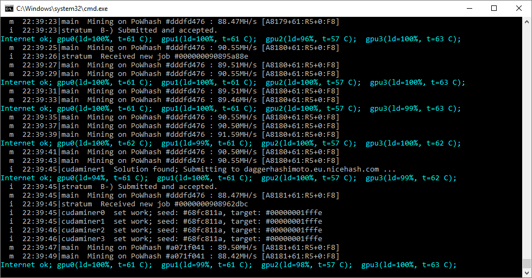Click the 22:39:35 mining line
The width and height of the screenshot is (532, 278).
(174, 117)
